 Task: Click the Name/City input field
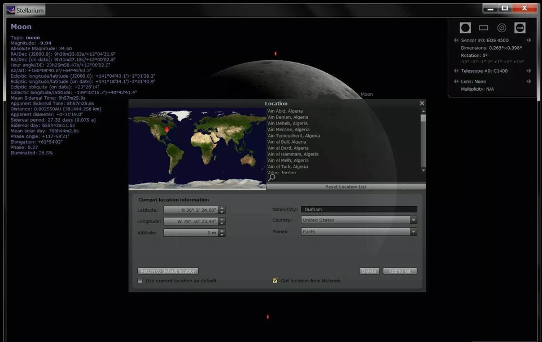[359, 208]
